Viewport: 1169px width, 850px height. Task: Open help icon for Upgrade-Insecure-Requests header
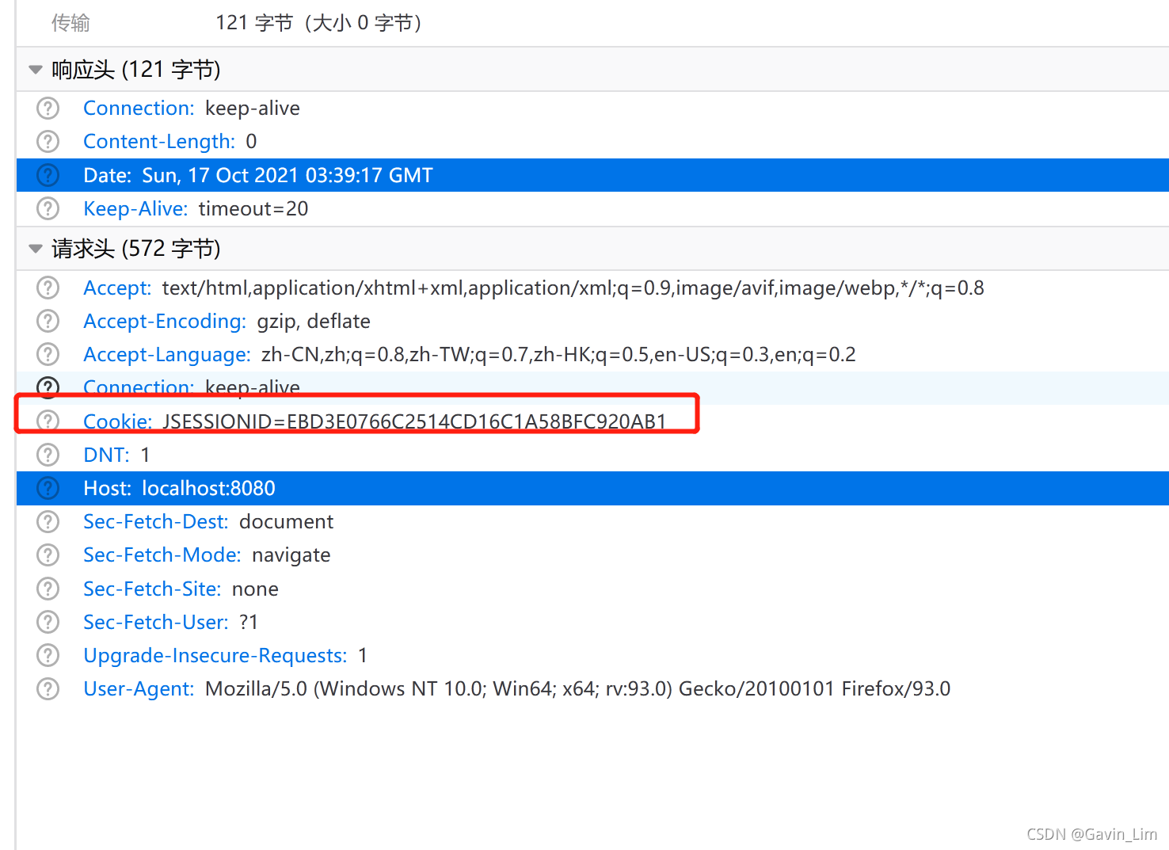click(x=48, y=655)
